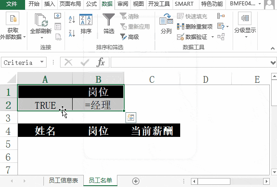Sort descending Z to A

(72, 33)
